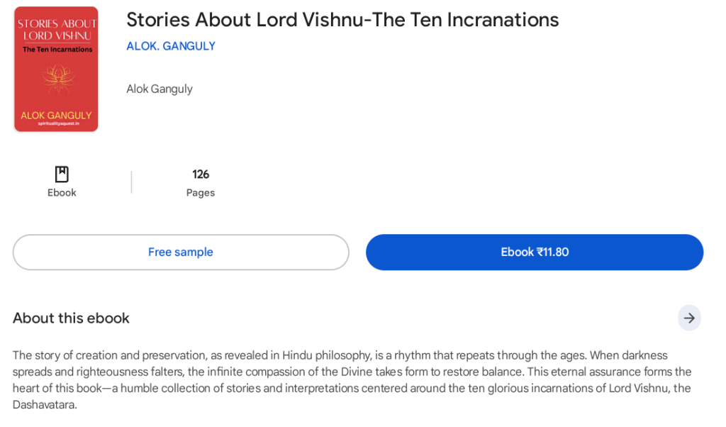Image resolution: width=726 pixels, height=427 pixels.
Task: Click spiritualityquest.in text on the cover
Action: point(58,123)
